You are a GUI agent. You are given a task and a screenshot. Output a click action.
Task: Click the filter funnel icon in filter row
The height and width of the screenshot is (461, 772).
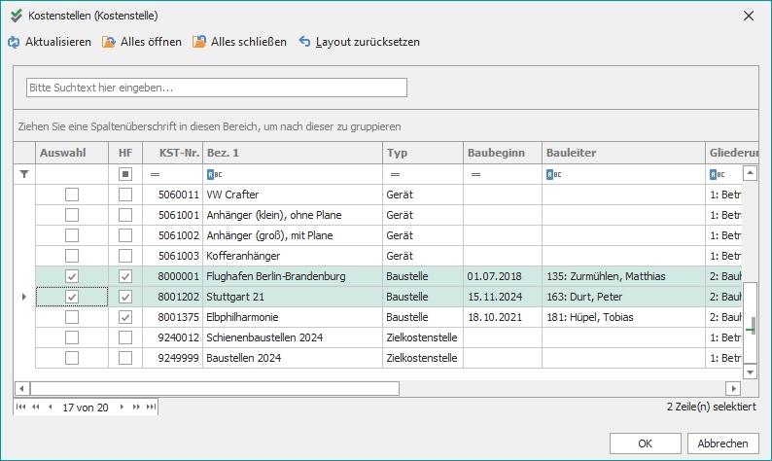pyautogui.click(x=25, y=174)
